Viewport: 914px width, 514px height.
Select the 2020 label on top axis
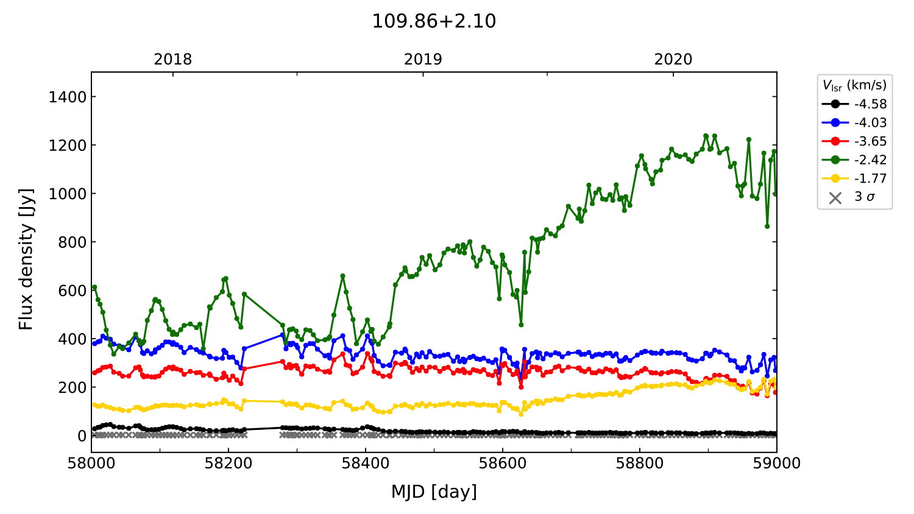pyautogui.click(x=673, y=60)
